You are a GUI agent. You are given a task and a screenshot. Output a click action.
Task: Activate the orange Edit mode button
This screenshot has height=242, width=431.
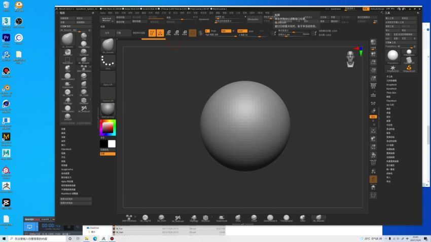[152, 33]
